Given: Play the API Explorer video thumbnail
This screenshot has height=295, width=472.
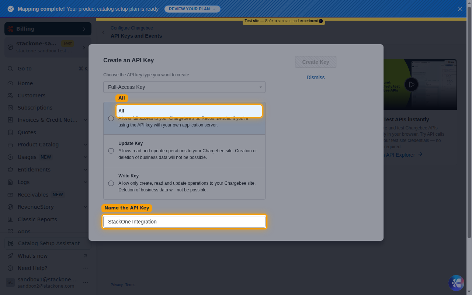Looking at the screenshot, I should [412, 84].
